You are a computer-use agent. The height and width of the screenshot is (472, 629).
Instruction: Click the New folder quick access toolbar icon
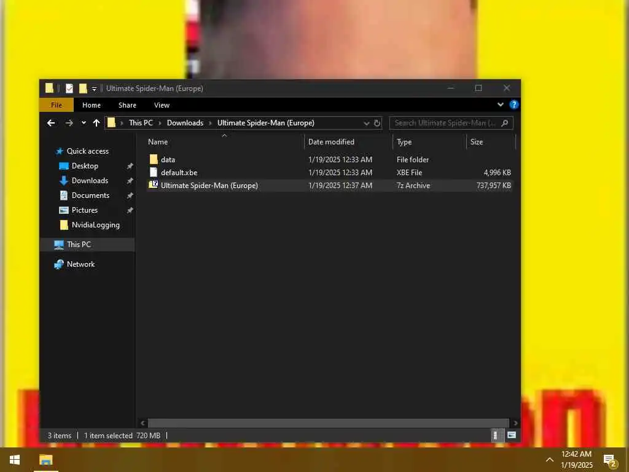[x=83, y=88]
